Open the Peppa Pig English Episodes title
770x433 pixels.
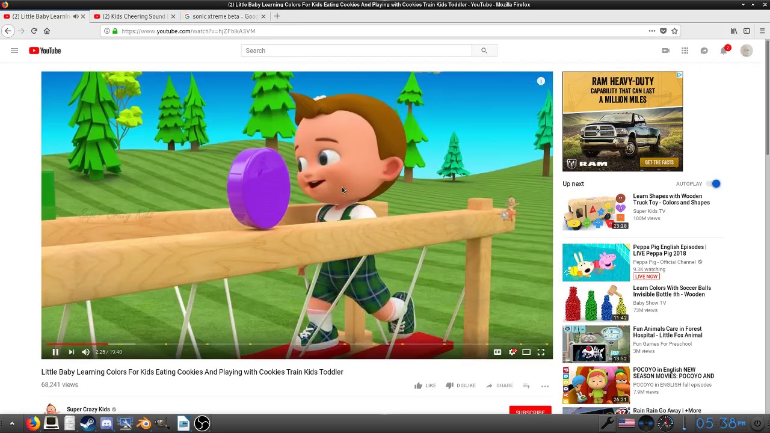coord(670,250)
